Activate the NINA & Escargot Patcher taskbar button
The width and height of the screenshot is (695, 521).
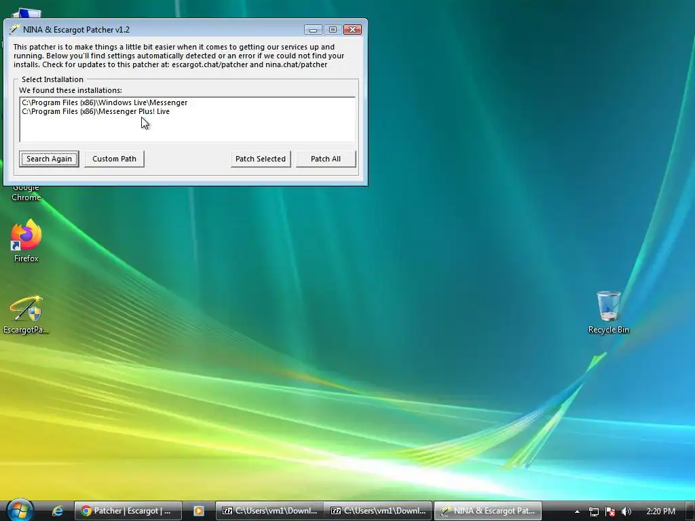(x=487, y=511)
